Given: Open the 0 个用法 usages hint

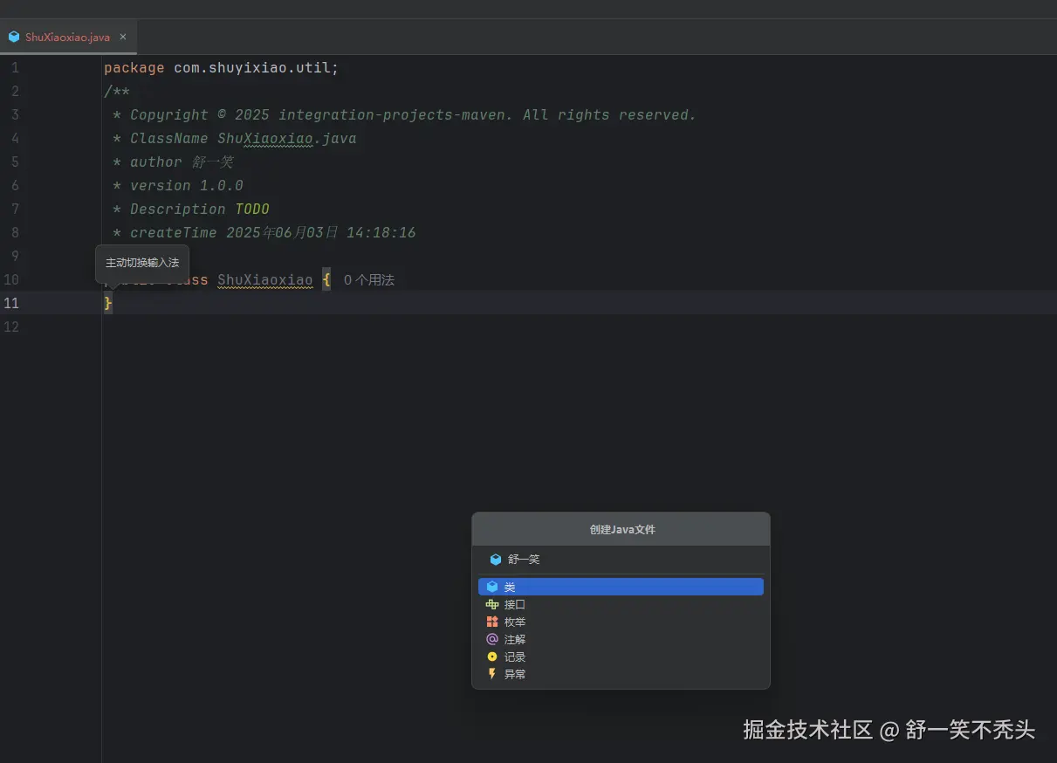Looking at the screenshot, I should [x=368, y=280].
